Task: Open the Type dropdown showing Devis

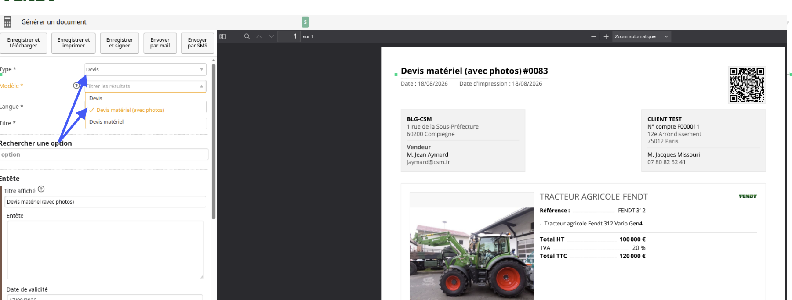Action: (145, 69)
